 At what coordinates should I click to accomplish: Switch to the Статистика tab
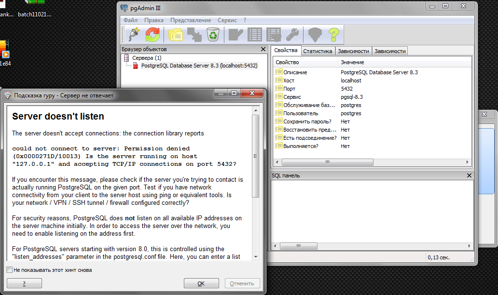(318, 51)
